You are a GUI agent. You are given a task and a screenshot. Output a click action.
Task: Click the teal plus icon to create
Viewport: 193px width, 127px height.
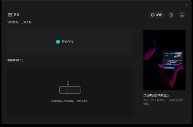click(58, 42)
